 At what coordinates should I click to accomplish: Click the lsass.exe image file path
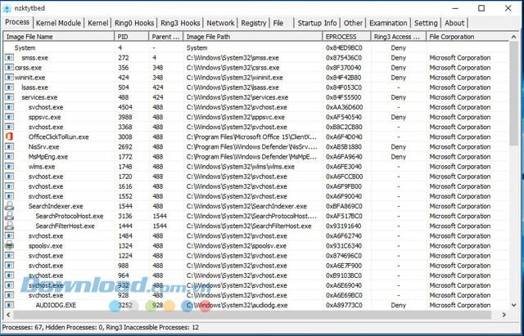[233, 87]
